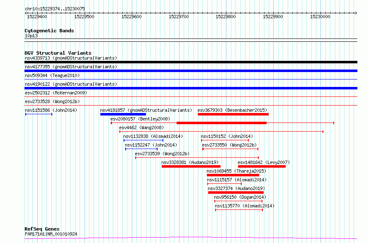The height and width of the screenshot is (243, 369).
Task: Click the 15229700 ruler position
Action: click(179, 17)
